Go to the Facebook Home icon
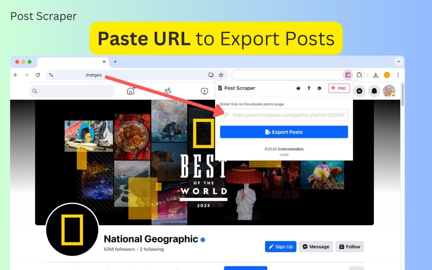Image resolution: width=432 pixels, height=270 pixels. pyautogui.click(x=131, y=91)
